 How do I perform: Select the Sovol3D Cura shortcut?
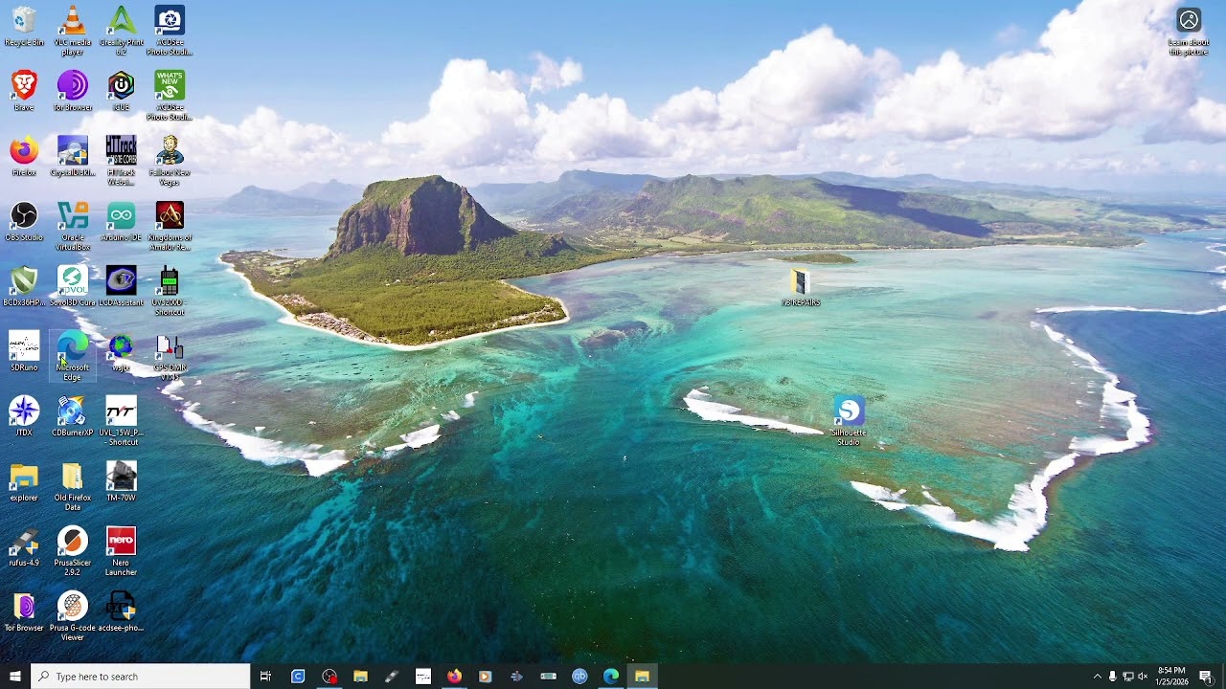73,286
